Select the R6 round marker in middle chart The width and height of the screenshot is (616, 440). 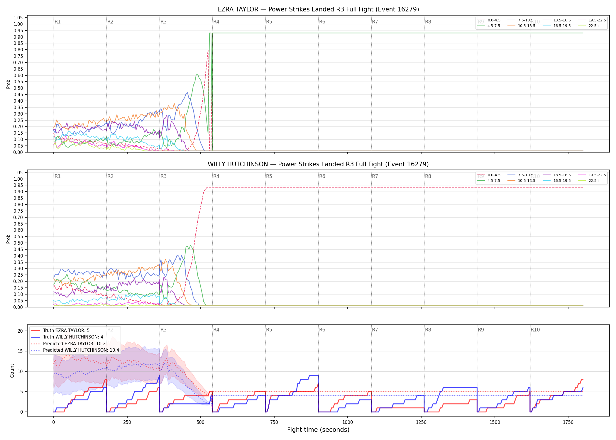322,176
